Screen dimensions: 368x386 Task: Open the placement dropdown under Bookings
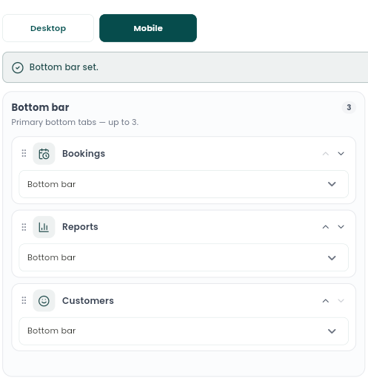(184, 184)
